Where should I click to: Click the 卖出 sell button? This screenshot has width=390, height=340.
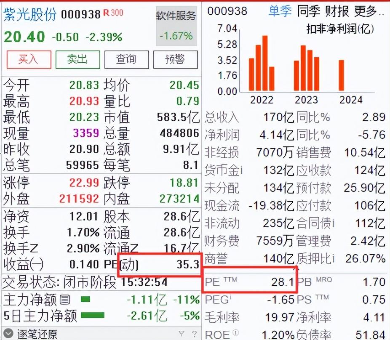point(77,60)
